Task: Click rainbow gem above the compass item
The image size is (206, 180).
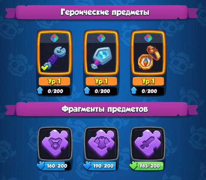Action: [x=148, y=38]
